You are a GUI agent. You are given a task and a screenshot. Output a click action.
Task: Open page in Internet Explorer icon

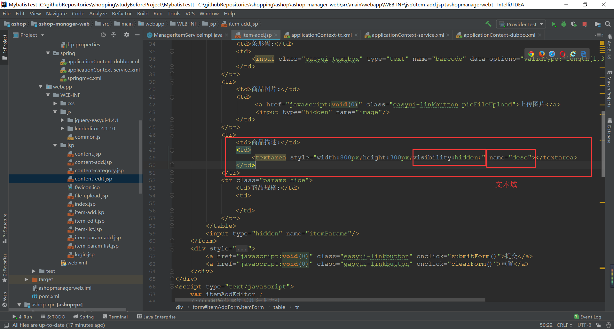(x=573, y=54)
